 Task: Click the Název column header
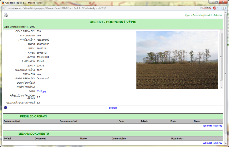197,121
